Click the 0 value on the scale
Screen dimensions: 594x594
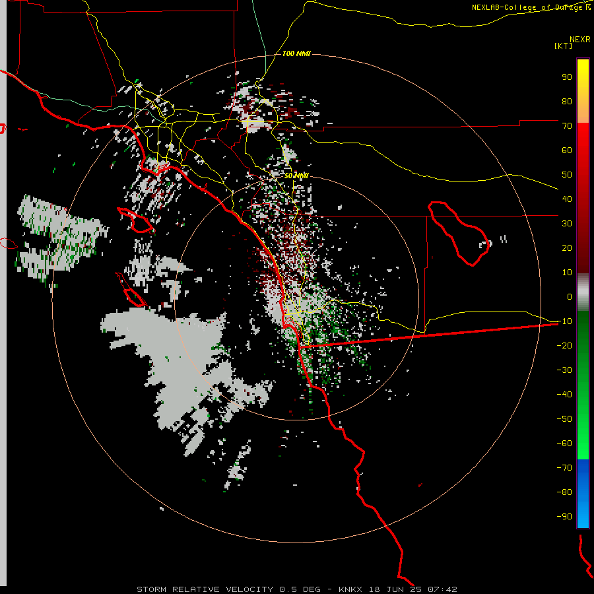tap(570, 296)
